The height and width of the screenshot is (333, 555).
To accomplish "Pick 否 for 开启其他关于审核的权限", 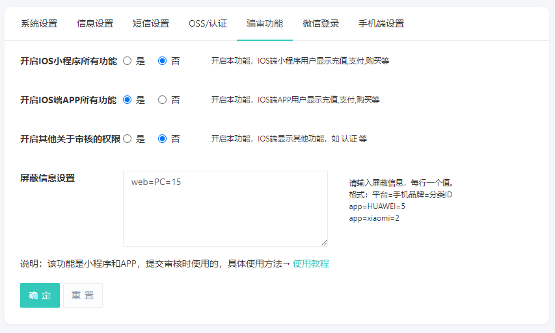I will tap(162, 138).
